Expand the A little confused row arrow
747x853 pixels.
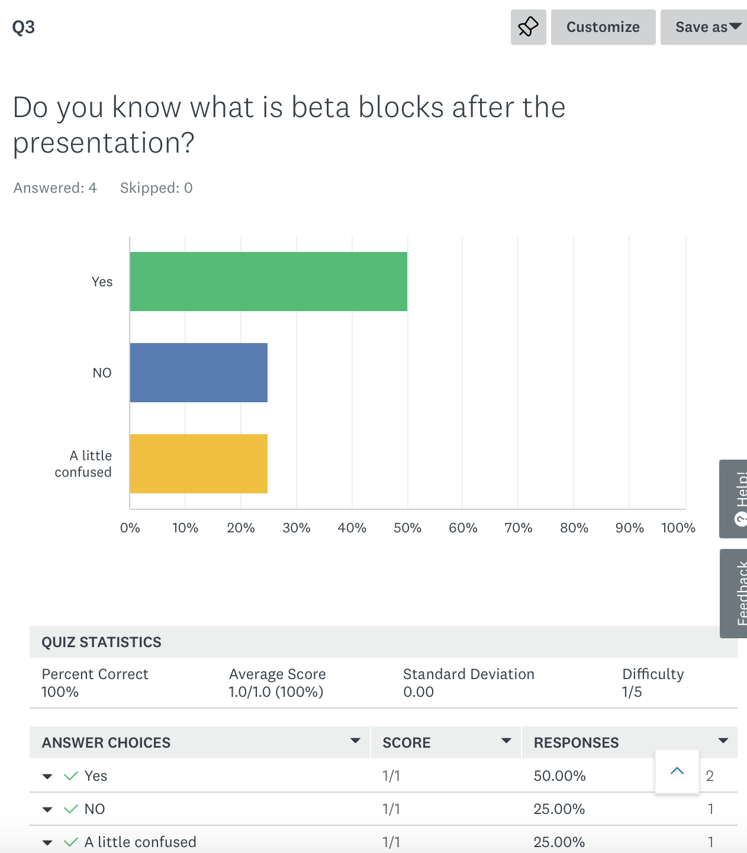tap(48, 842)
